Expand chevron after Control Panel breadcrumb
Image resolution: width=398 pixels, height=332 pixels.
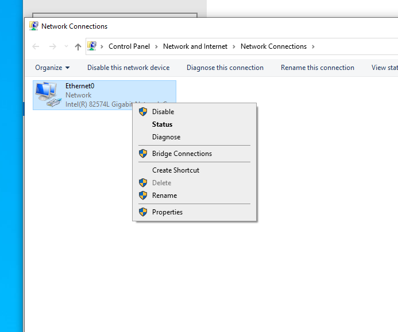coord(157,46)
